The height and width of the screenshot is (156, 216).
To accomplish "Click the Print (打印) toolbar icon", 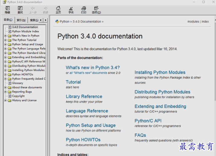I will coord(84,10).
